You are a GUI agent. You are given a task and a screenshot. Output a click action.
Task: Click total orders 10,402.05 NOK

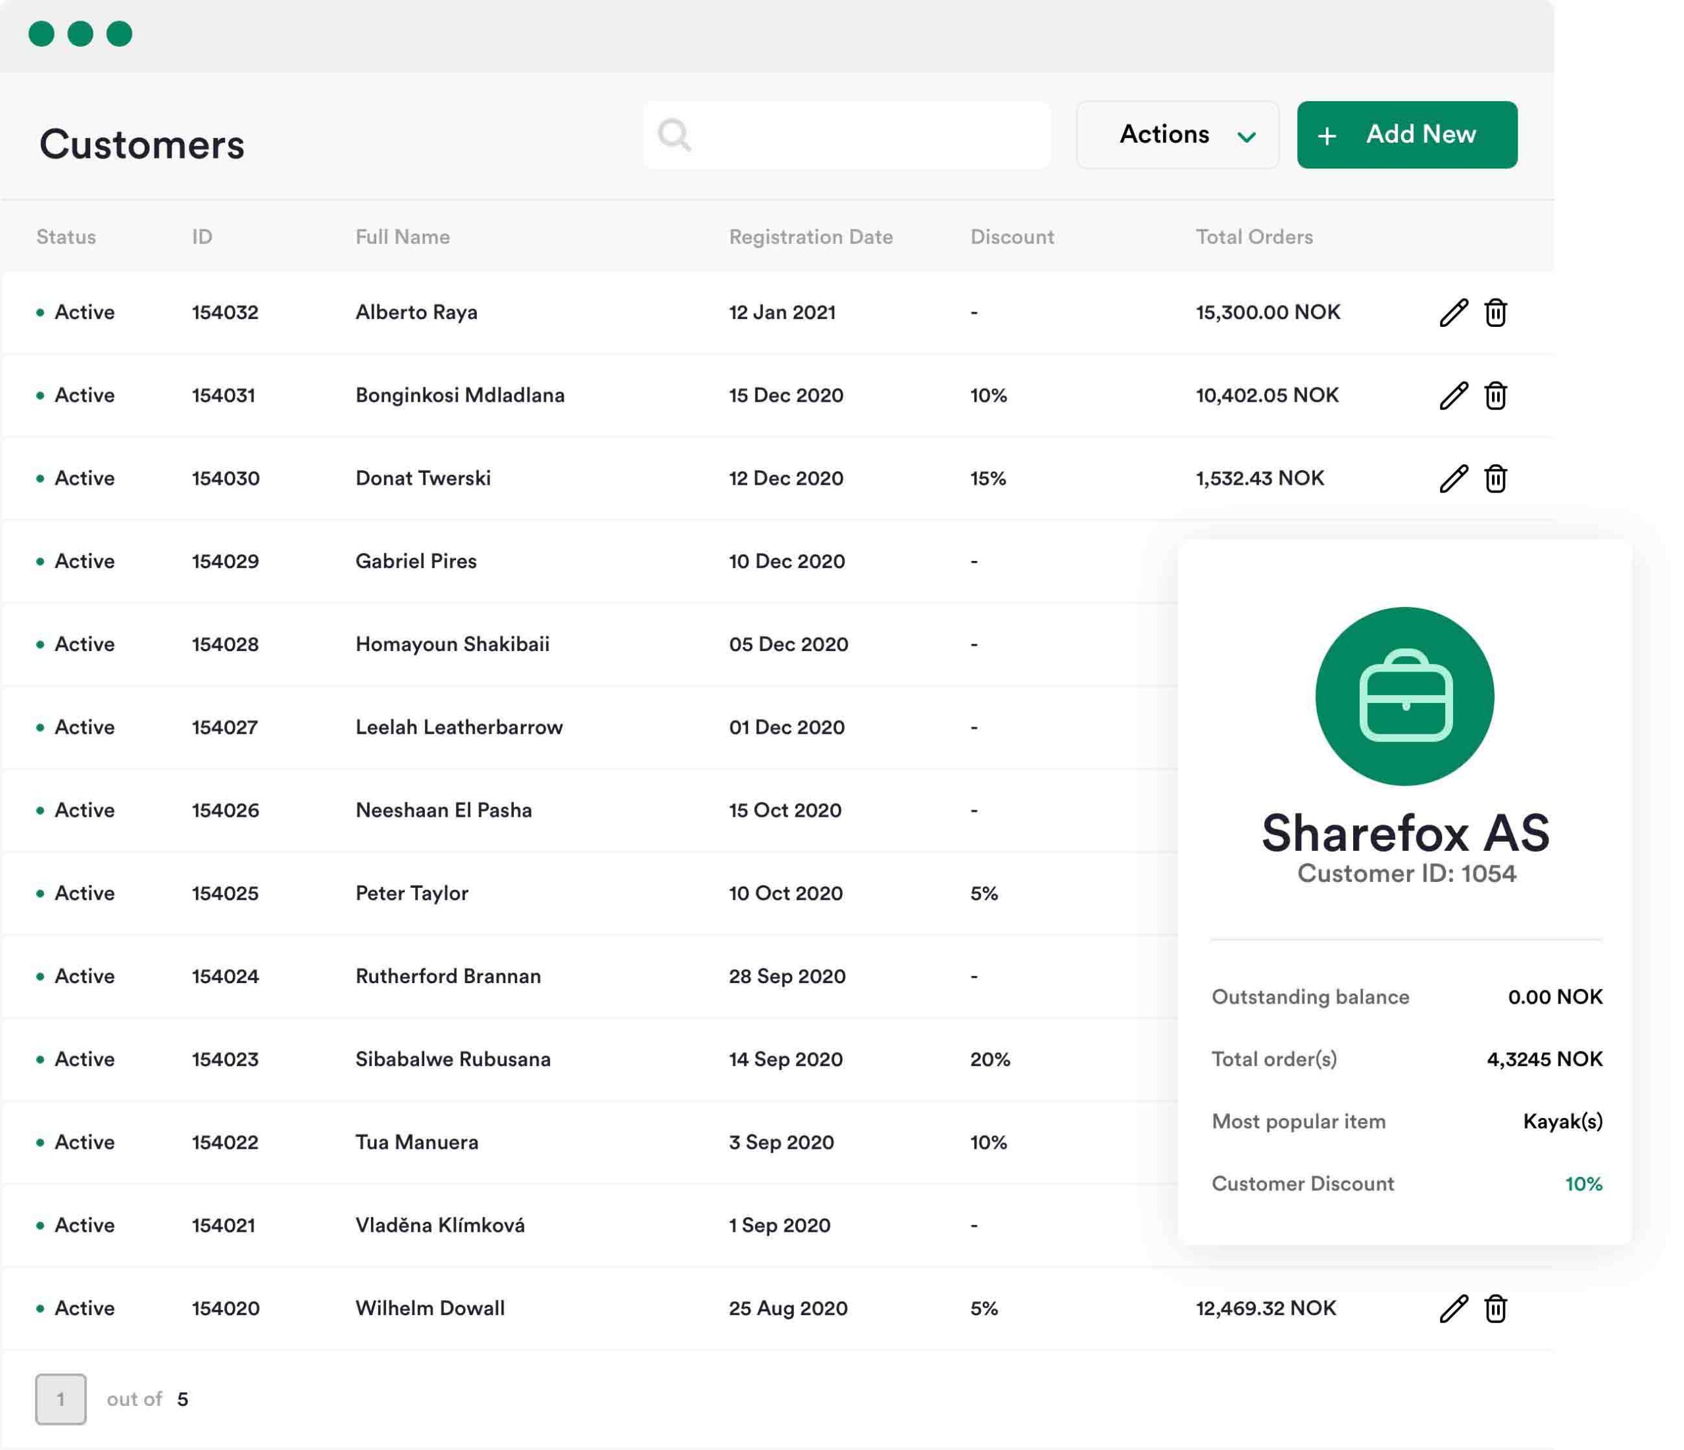pos(1267,396)
